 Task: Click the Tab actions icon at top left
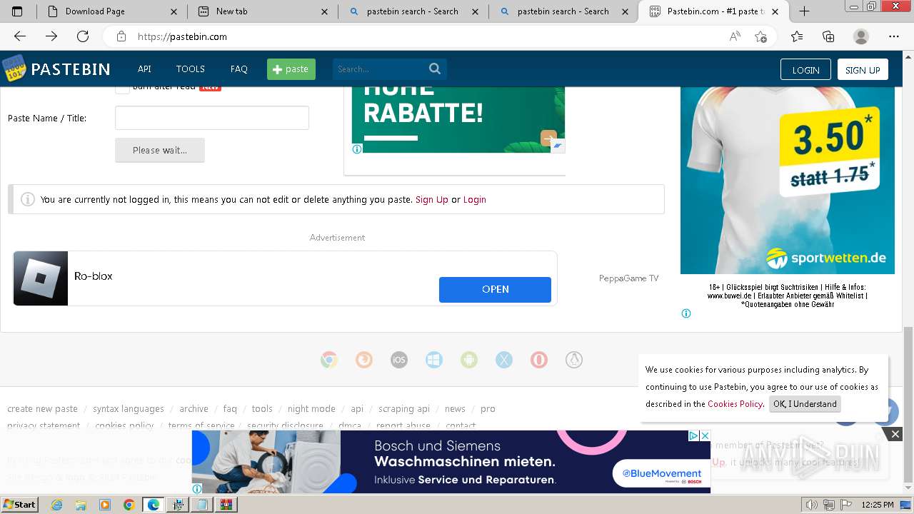(x=18, y=11)
